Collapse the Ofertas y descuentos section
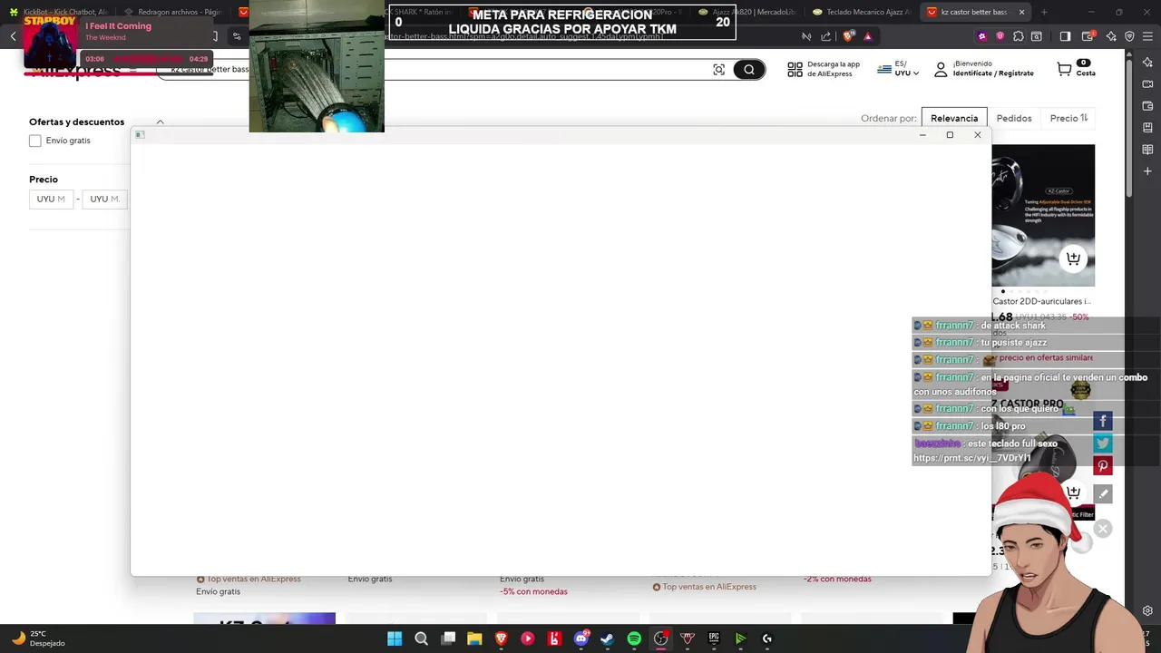The height and width of the screenshot is (653, 1161). (160, 122)
